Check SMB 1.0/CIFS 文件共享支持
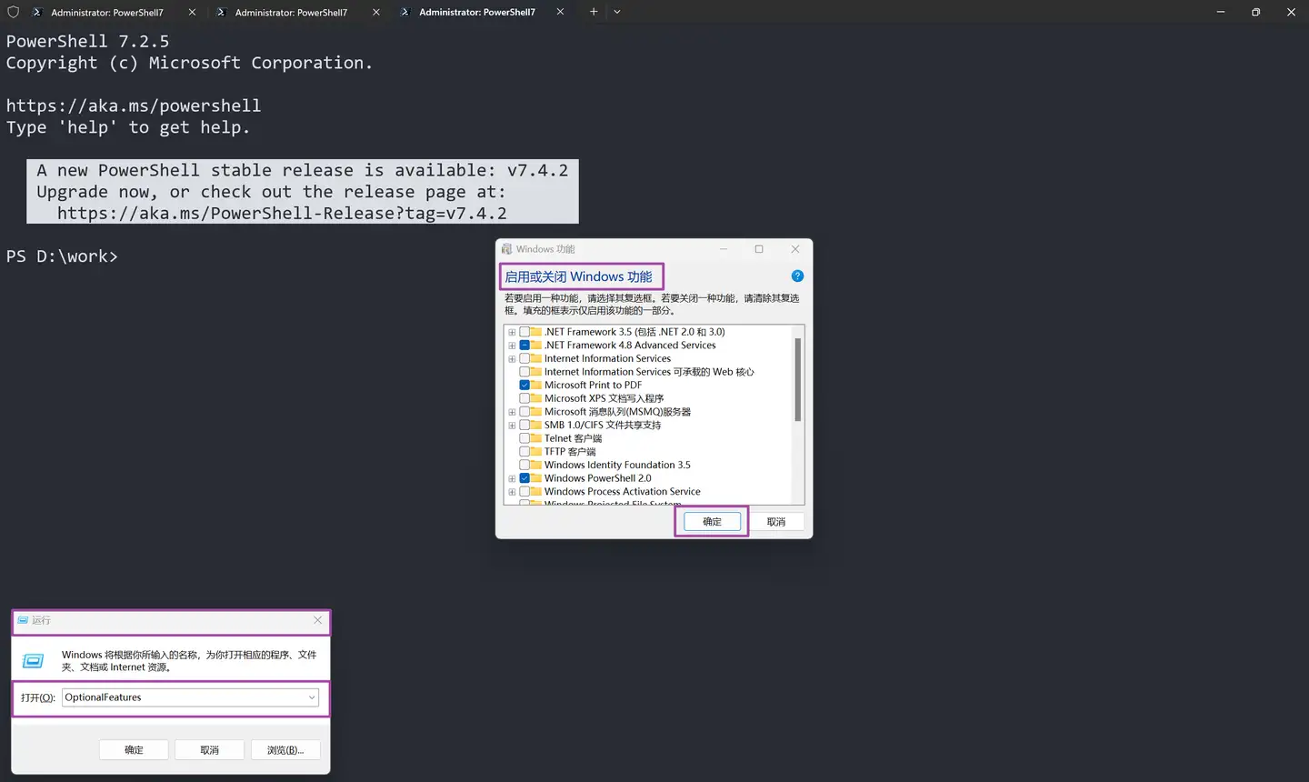Viewport: 1309px width, 782px height. pyautogui.click(x=525, y=425)
